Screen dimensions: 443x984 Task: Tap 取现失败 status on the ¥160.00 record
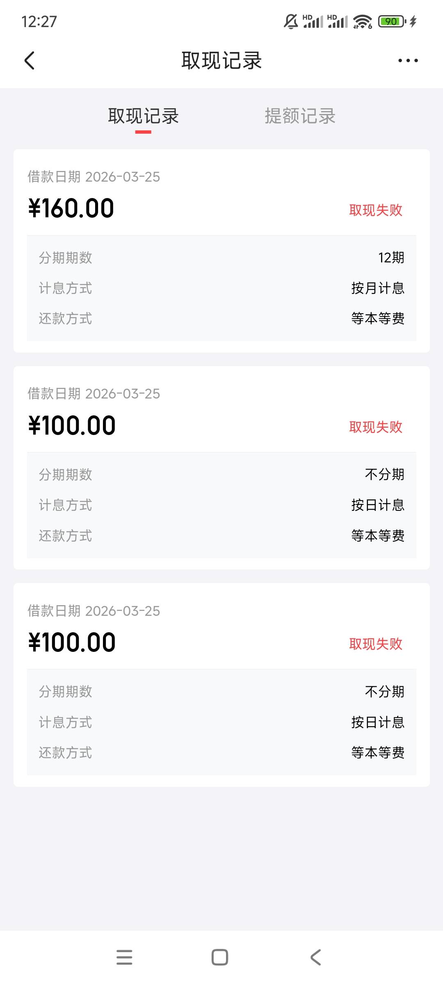375,210
